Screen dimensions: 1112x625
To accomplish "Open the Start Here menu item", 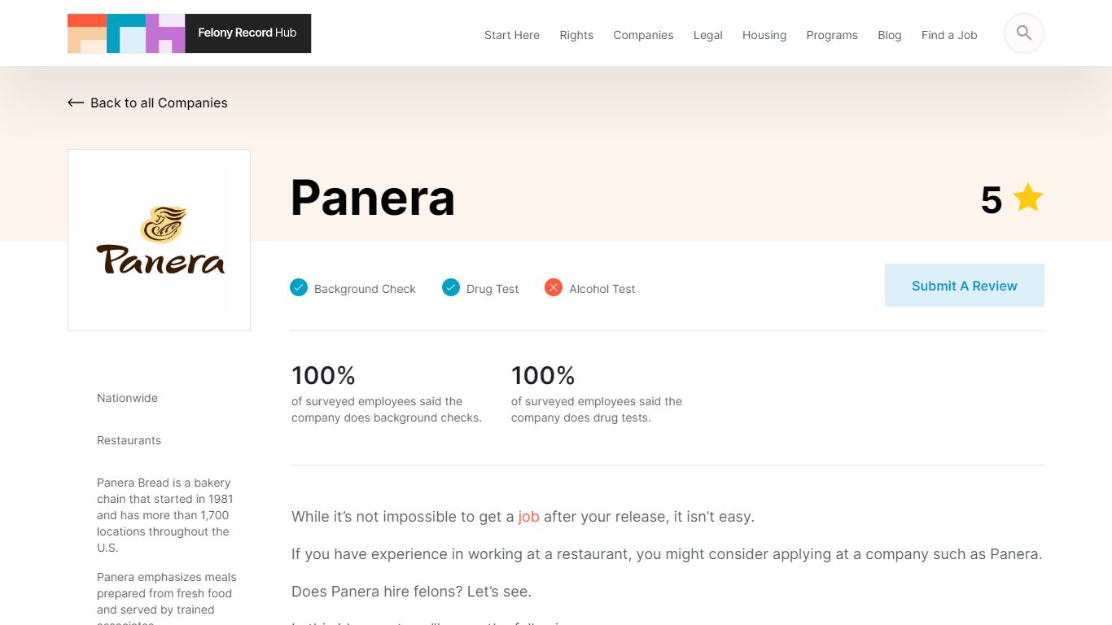I will [x=512, y=35].
